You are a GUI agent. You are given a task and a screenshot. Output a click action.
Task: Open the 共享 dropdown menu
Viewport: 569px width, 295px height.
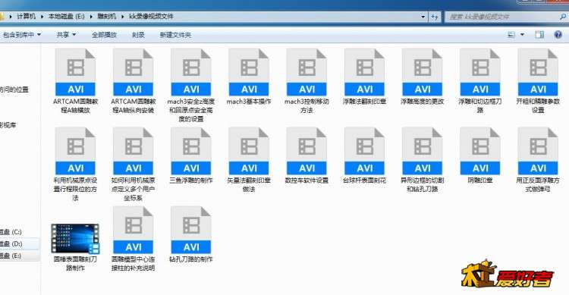coord(66,35)
